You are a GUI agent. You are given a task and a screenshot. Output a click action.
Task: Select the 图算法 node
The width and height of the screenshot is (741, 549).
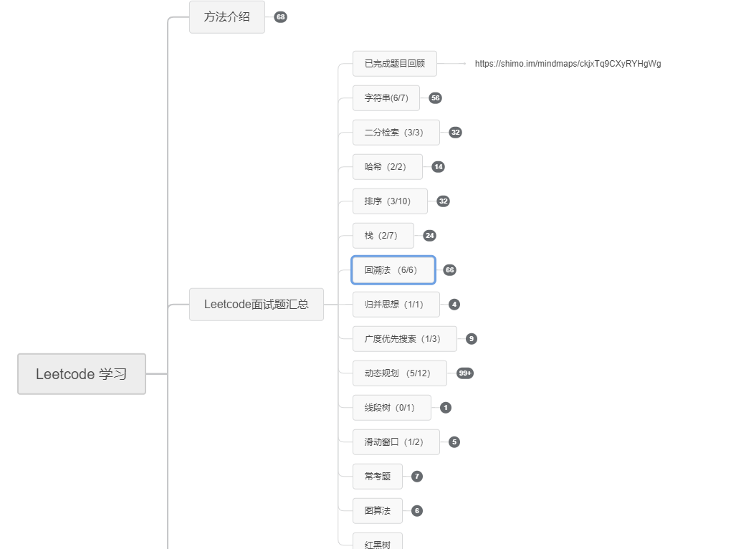coord(378,511)
